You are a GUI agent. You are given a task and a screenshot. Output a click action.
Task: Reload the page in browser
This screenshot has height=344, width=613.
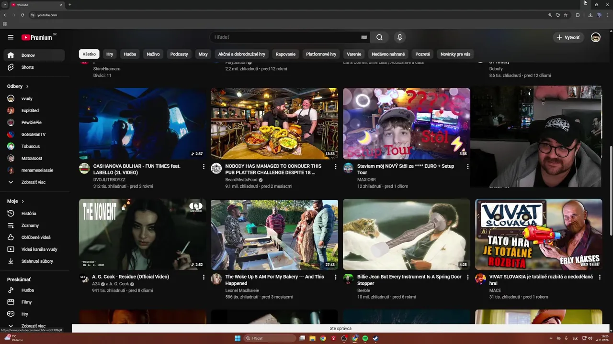click(22, 15)
